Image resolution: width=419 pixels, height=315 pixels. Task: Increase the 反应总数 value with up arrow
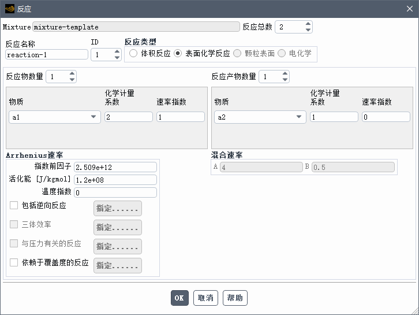point(308,24)
